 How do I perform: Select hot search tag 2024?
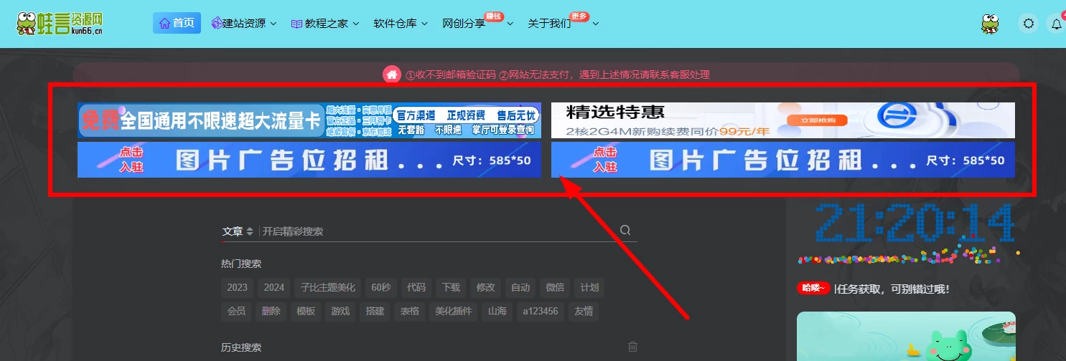tap(273, 288)
